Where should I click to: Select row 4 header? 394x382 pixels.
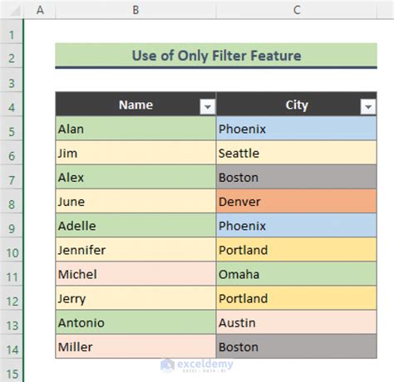[x=12, y=104]
